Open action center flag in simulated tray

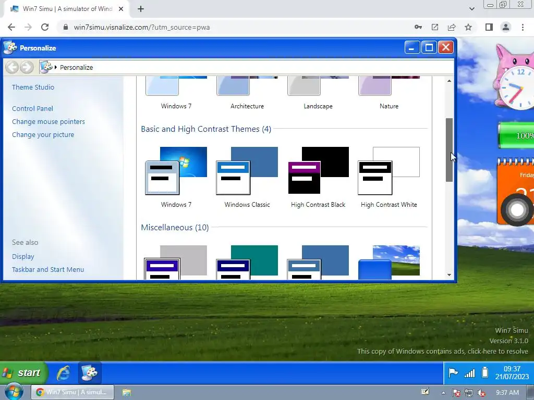(x=453, y=373)
